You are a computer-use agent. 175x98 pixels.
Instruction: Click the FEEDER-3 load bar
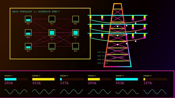72,79
